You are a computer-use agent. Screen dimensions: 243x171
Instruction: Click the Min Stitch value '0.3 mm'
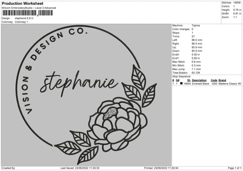[196, 65]
